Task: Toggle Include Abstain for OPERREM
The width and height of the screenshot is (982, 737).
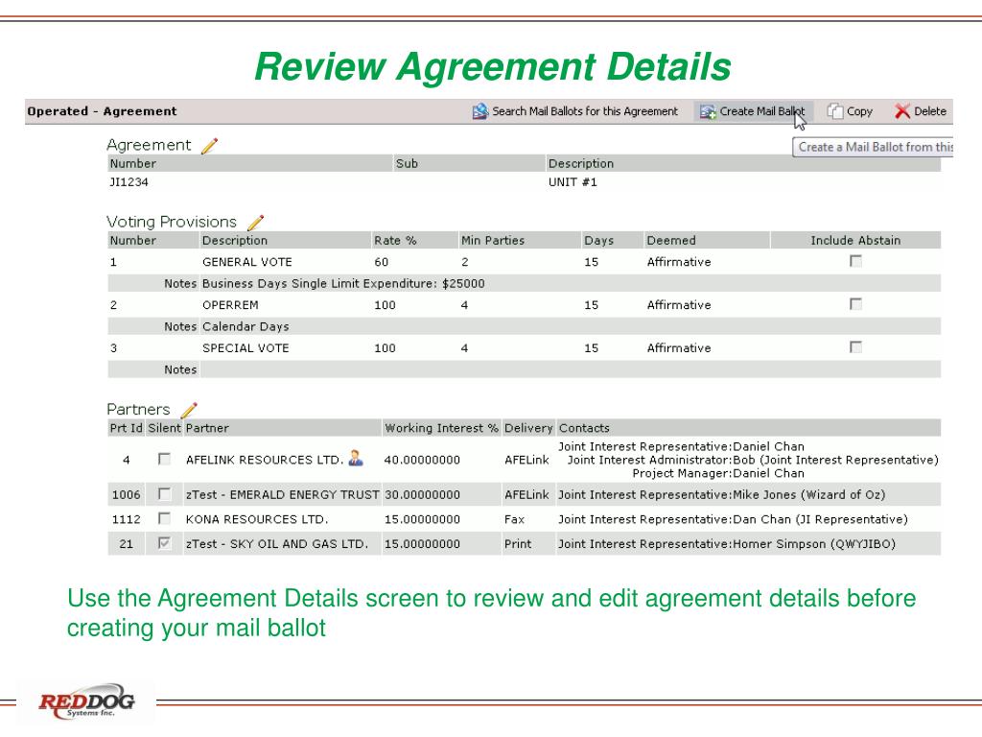Action: 855,304
